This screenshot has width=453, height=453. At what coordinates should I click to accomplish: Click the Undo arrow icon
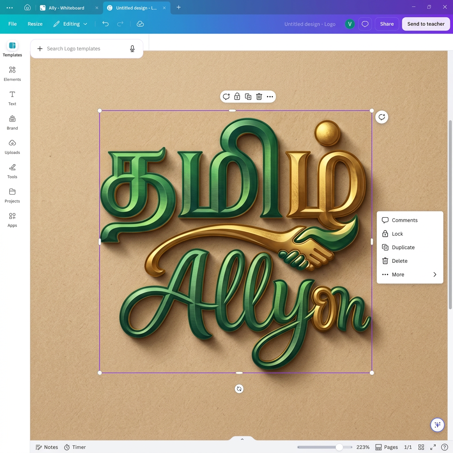click(x=105, y=24)
